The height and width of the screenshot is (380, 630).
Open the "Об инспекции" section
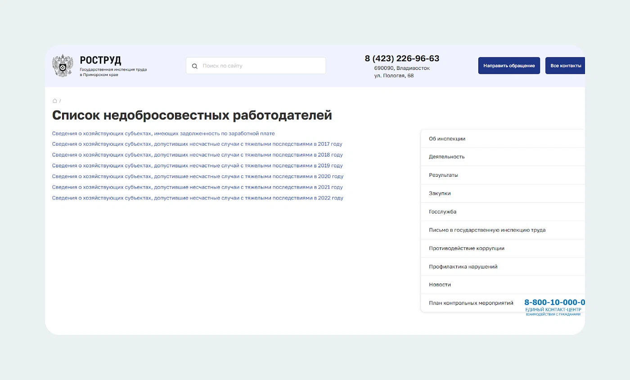click(x=447, y=139)
